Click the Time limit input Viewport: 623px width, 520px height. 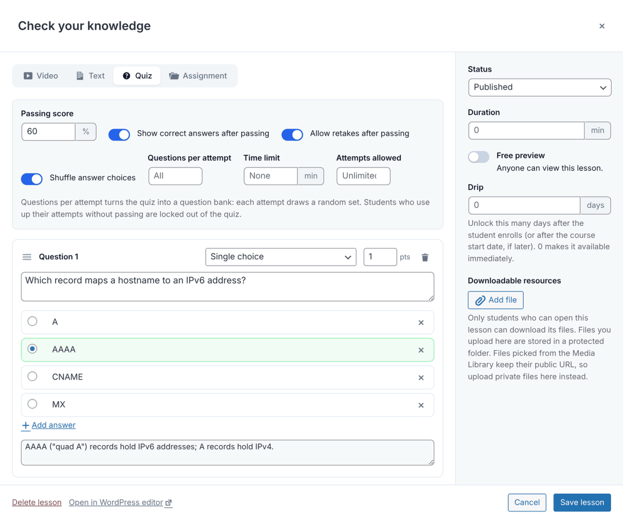point(271,176)
